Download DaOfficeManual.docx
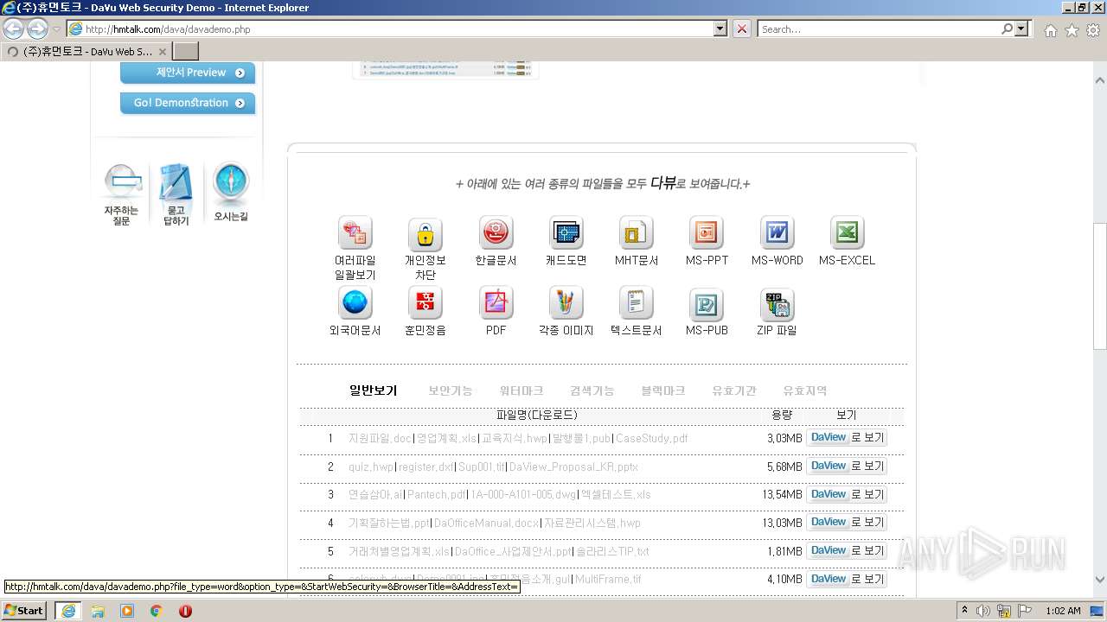Viewport: 1107px width, 622px height. (487, 523)
